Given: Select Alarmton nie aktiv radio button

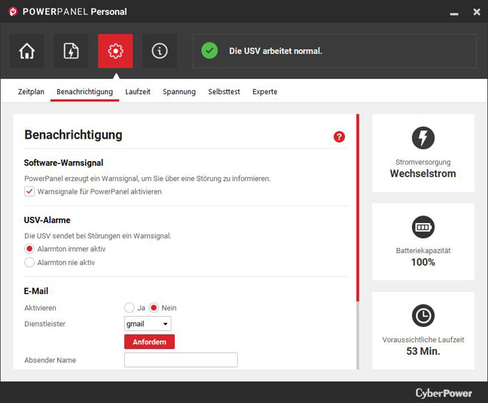Looking at the screenshot, I should 29,262.
